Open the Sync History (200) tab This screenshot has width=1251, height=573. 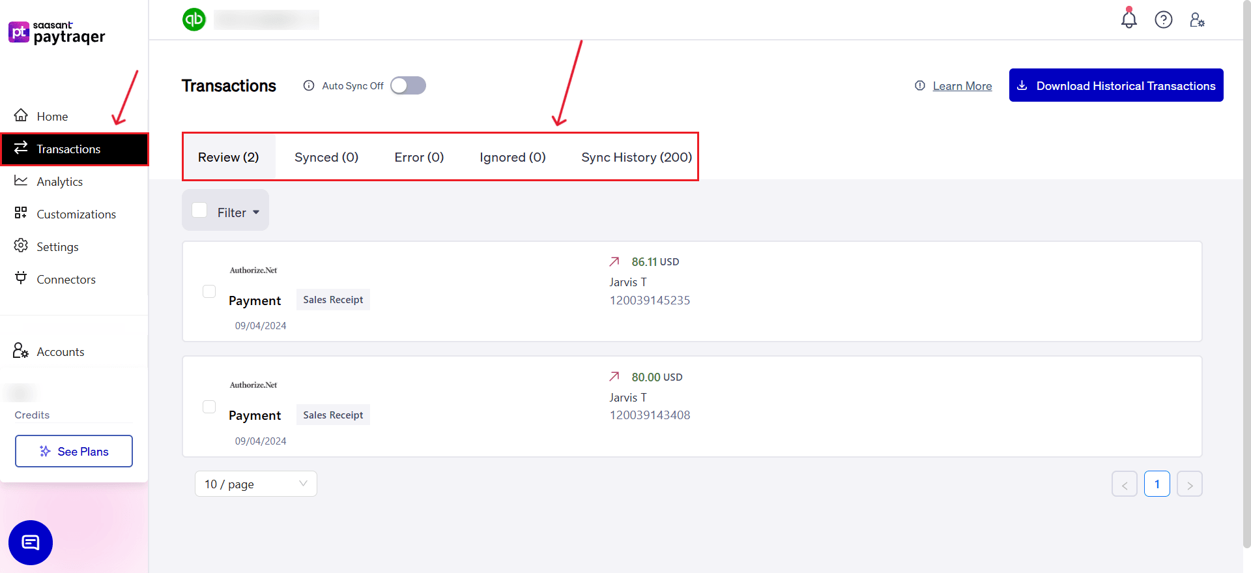tap(637, 157)
